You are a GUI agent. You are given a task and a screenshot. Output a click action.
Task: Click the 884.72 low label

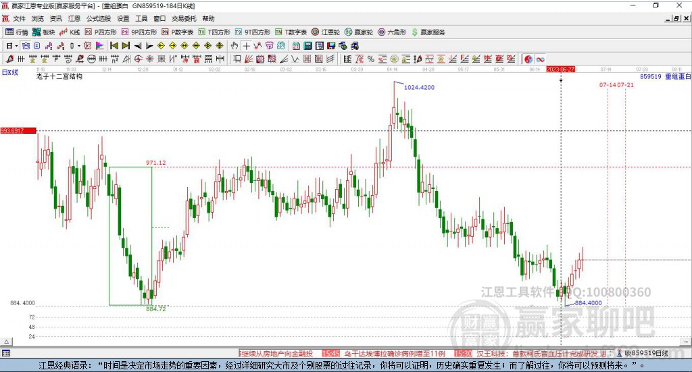click(156, 309)
